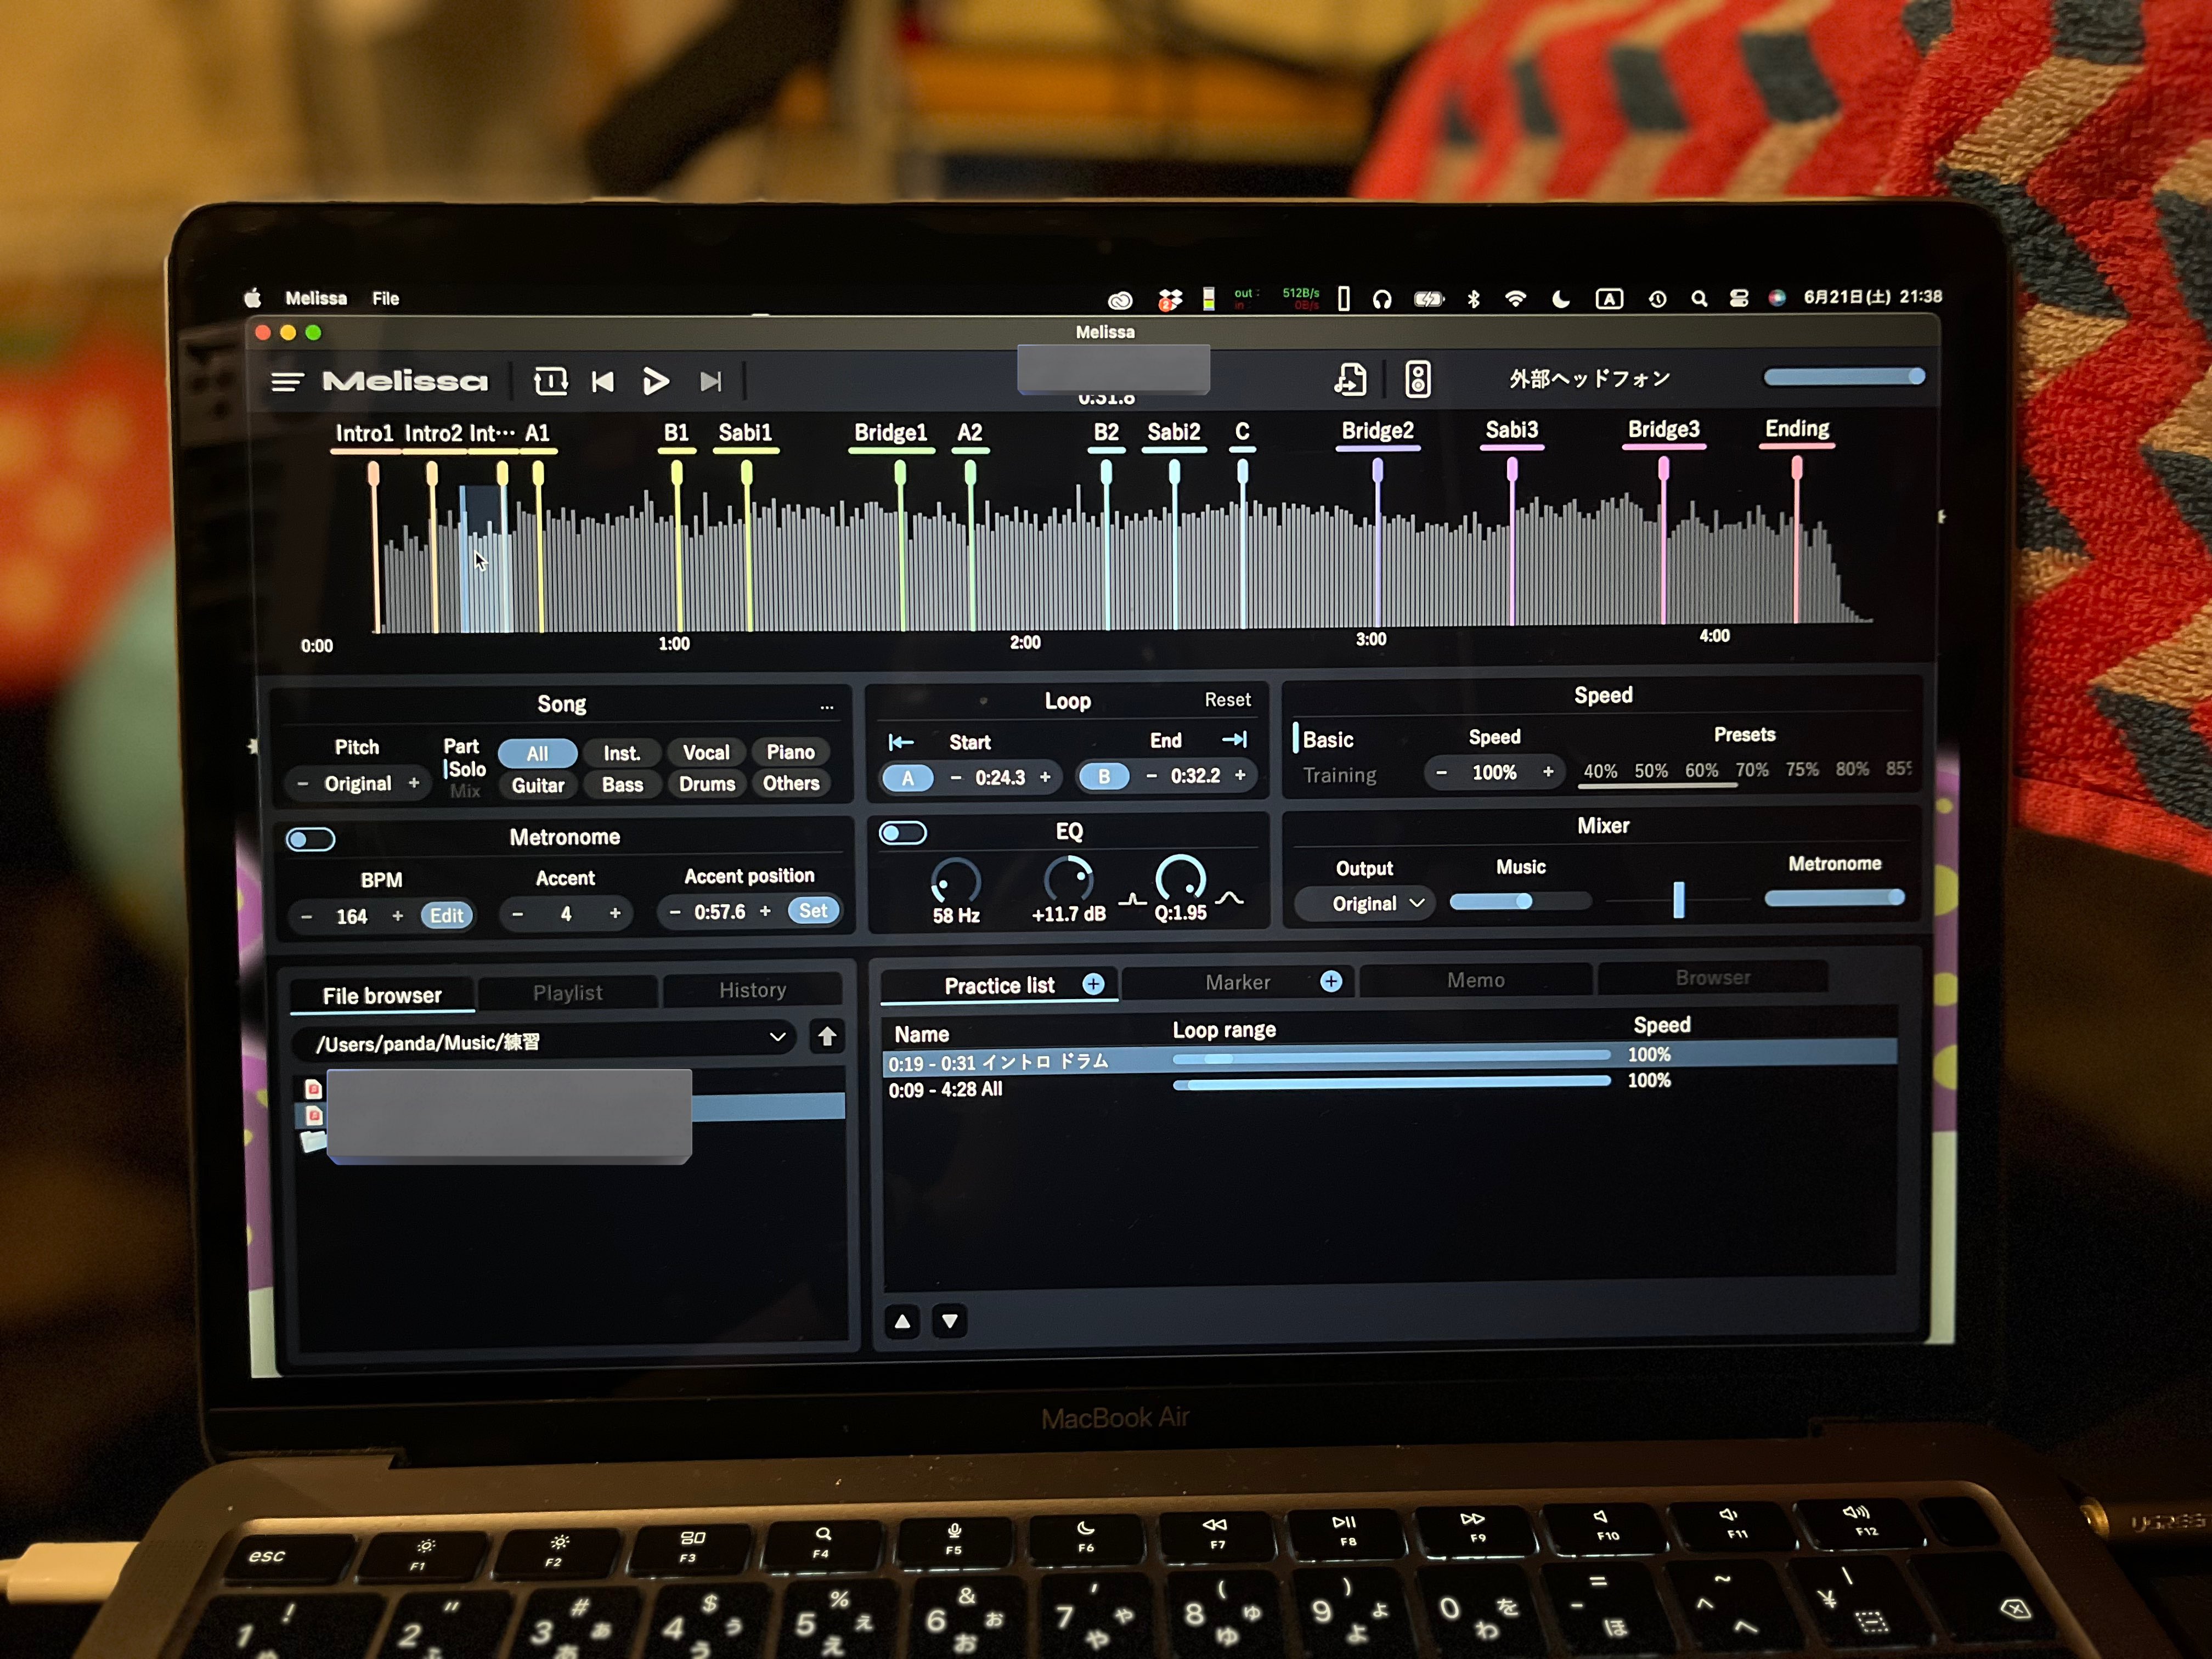The height and width of the screenshot is (1659, 2212).
Task: Adjust the Metronome volume slider
Action: coord(1834,898)
